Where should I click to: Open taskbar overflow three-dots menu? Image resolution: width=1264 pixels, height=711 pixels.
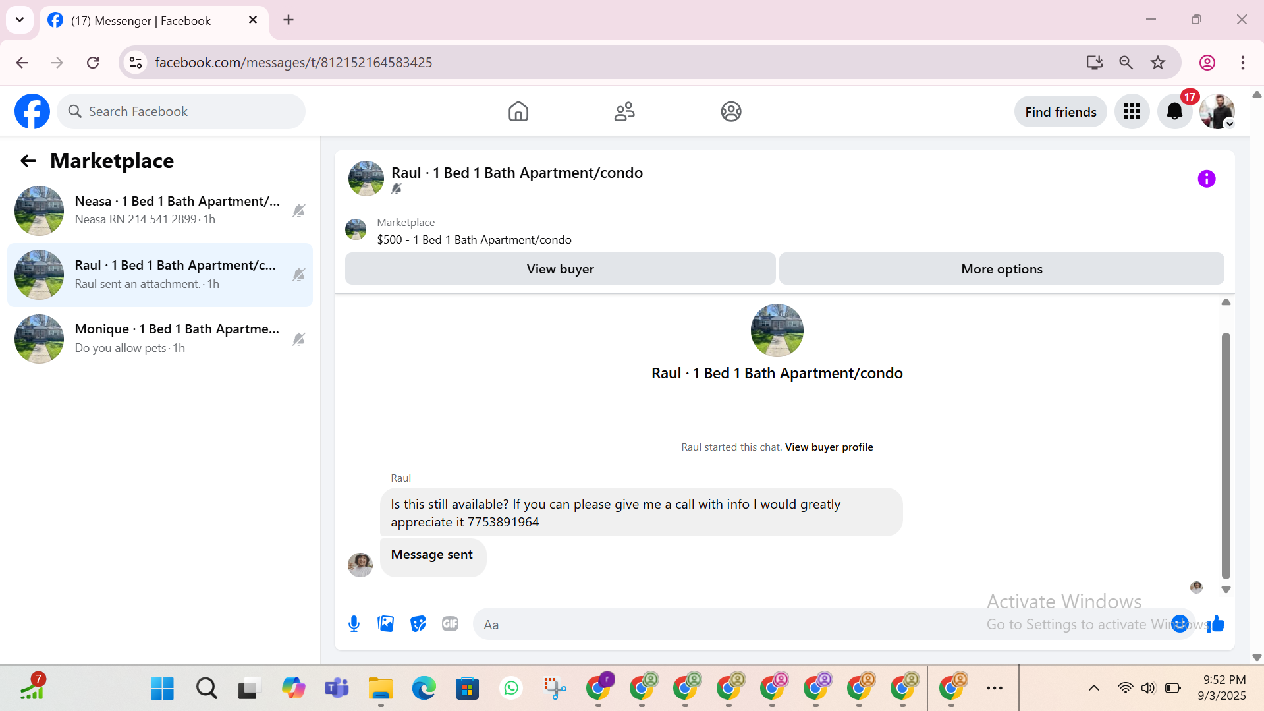(994, 689)
